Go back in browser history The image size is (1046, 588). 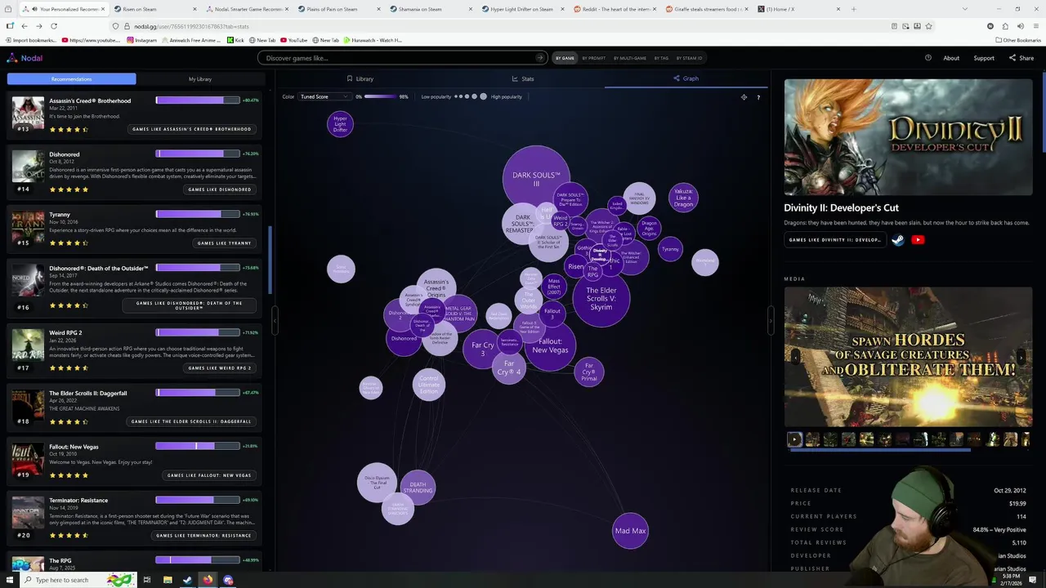(25, 26)
